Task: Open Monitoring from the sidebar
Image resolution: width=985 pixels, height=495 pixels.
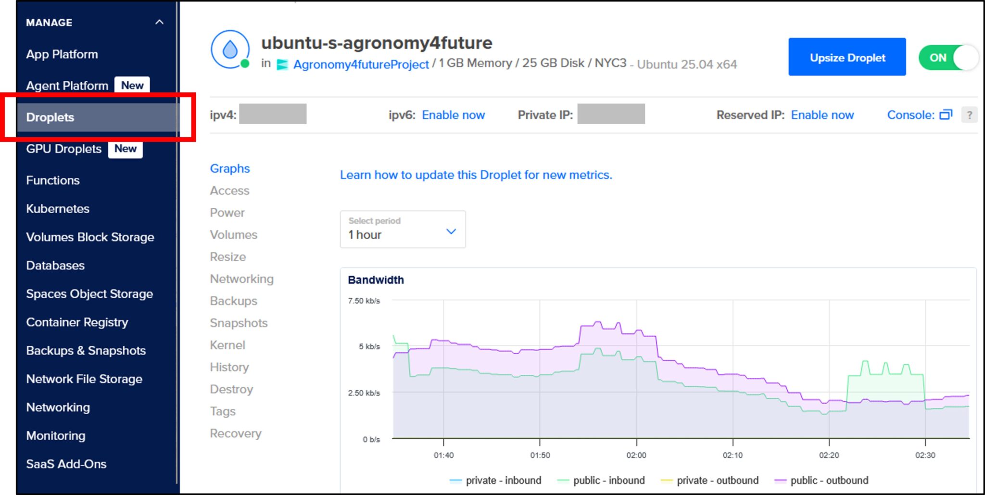Action: click(x=56, y=435)
